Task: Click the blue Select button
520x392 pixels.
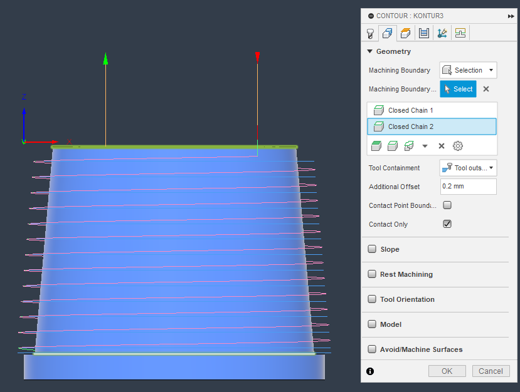Action: 458,89
